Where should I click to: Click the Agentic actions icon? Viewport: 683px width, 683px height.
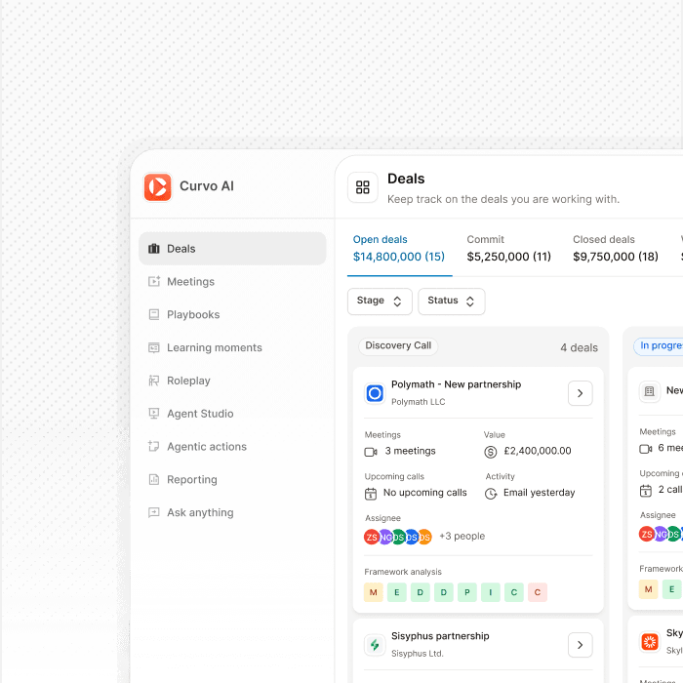pos(154,446)
